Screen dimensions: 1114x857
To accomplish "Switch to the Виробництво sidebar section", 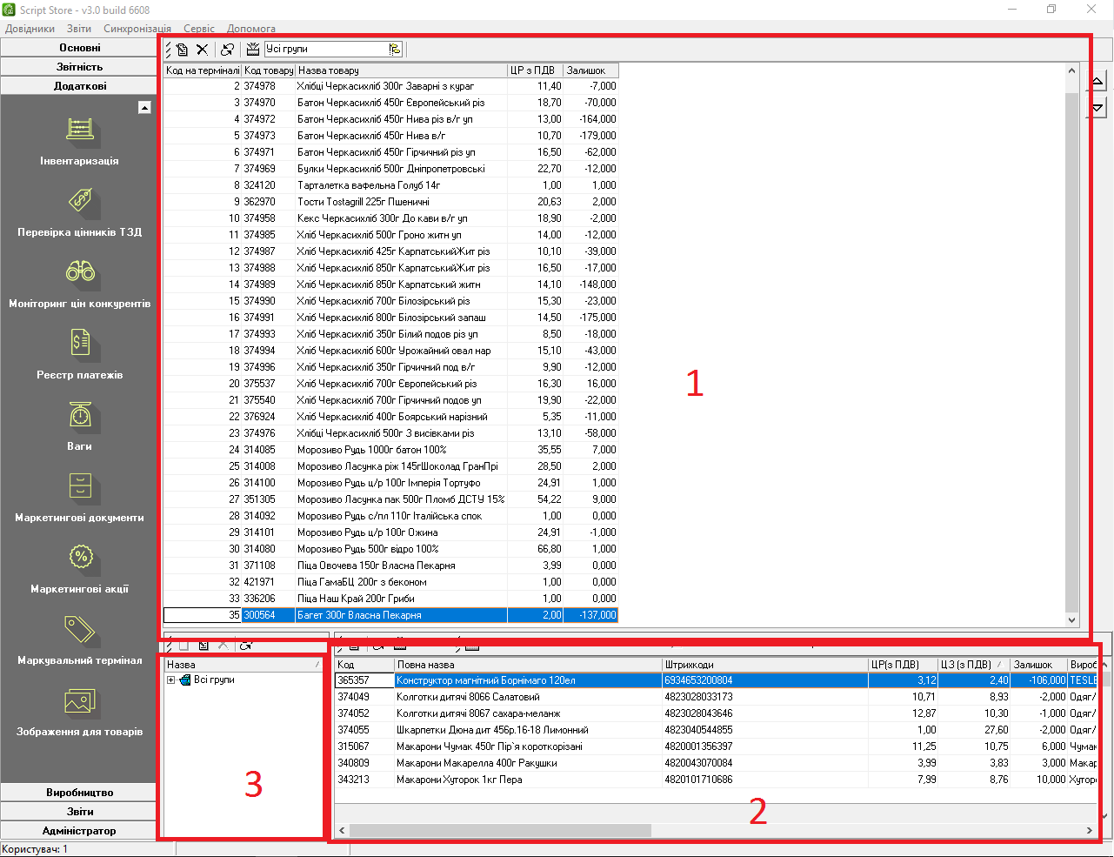I will [x=79, y=793].
